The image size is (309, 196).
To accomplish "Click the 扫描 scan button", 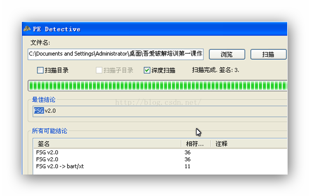I will [x=268, y=54].
